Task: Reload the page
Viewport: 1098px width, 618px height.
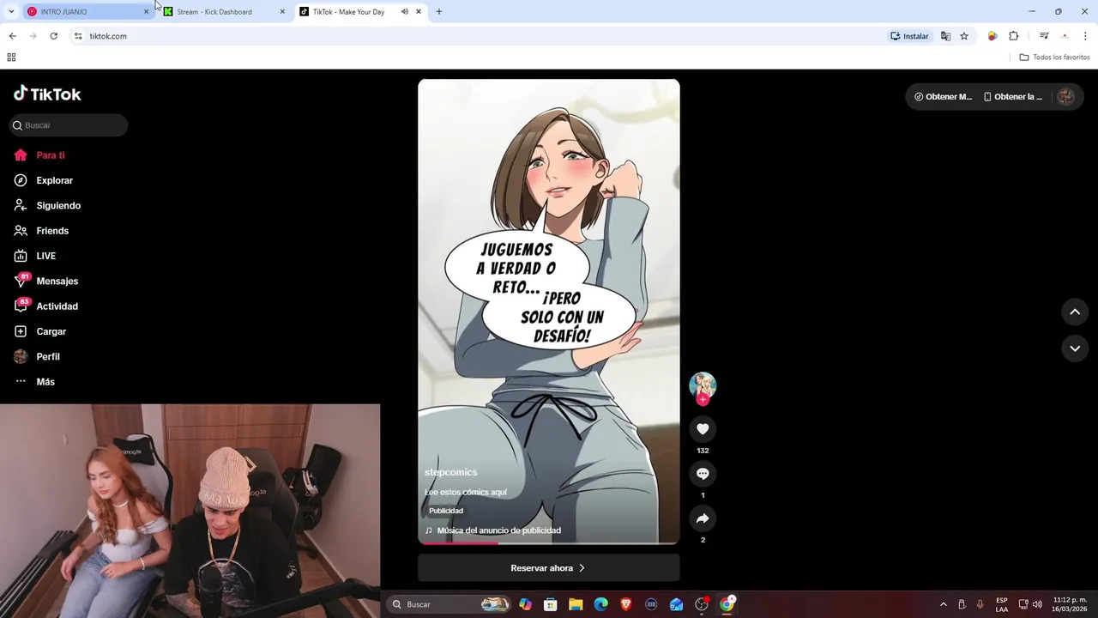Action: (53, 36)
